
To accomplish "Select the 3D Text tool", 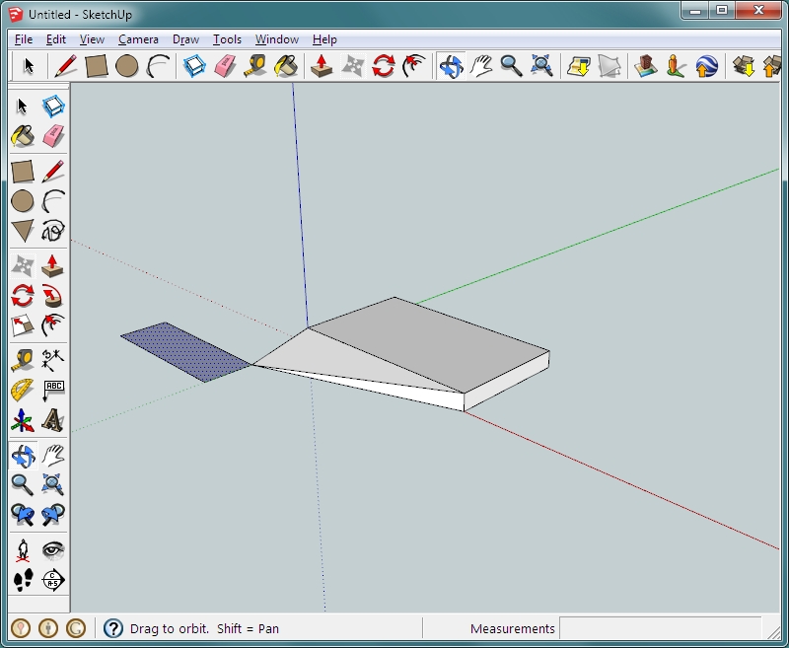I will pos(53,420).
